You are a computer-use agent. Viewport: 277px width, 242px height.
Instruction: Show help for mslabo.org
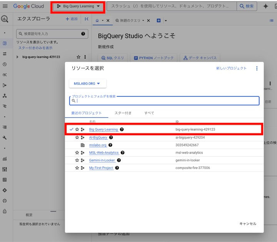coord(110,145)
